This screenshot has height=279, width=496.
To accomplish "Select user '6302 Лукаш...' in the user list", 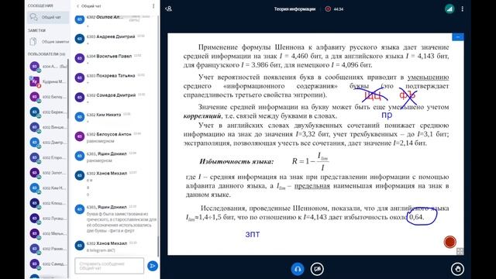I will pyautogui.click(x=47, y=219).
